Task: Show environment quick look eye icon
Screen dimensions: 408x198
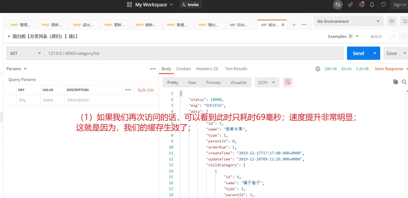Action: point(392,21)
